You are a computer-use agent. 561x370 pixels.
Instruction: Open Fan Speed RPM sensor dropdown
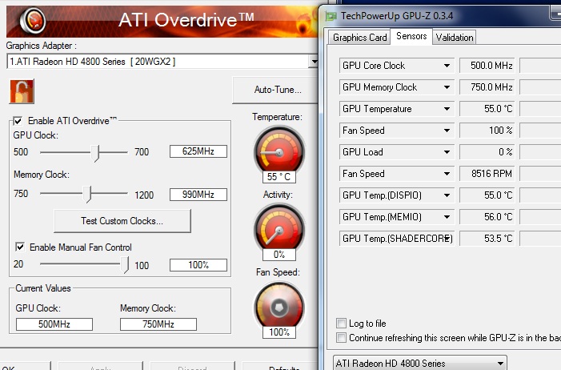pyautogui.click(x=447, y=174)
